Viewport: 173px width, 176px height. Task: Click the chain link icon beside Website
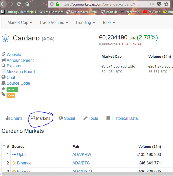click(4, 54)
